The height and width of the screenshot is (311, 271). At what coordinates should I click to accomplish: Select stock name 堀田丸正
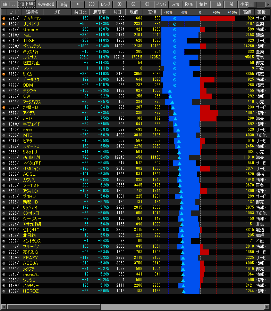[31, 63]
